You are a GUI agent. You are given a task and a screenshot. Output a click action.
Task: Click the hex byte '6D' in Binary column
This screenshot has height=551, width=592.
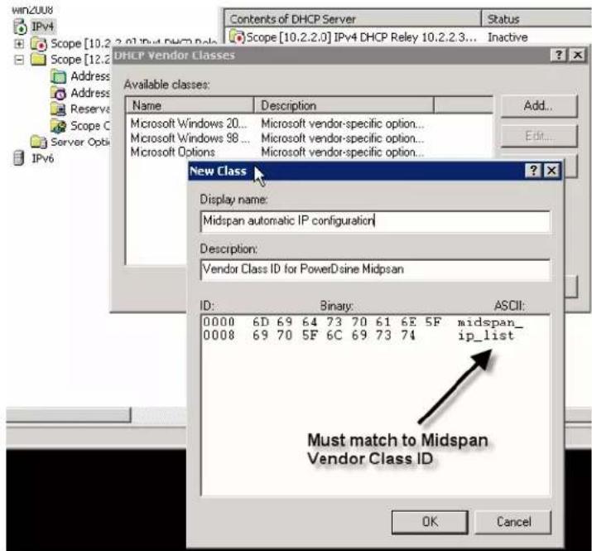click(x=261, y=322)
